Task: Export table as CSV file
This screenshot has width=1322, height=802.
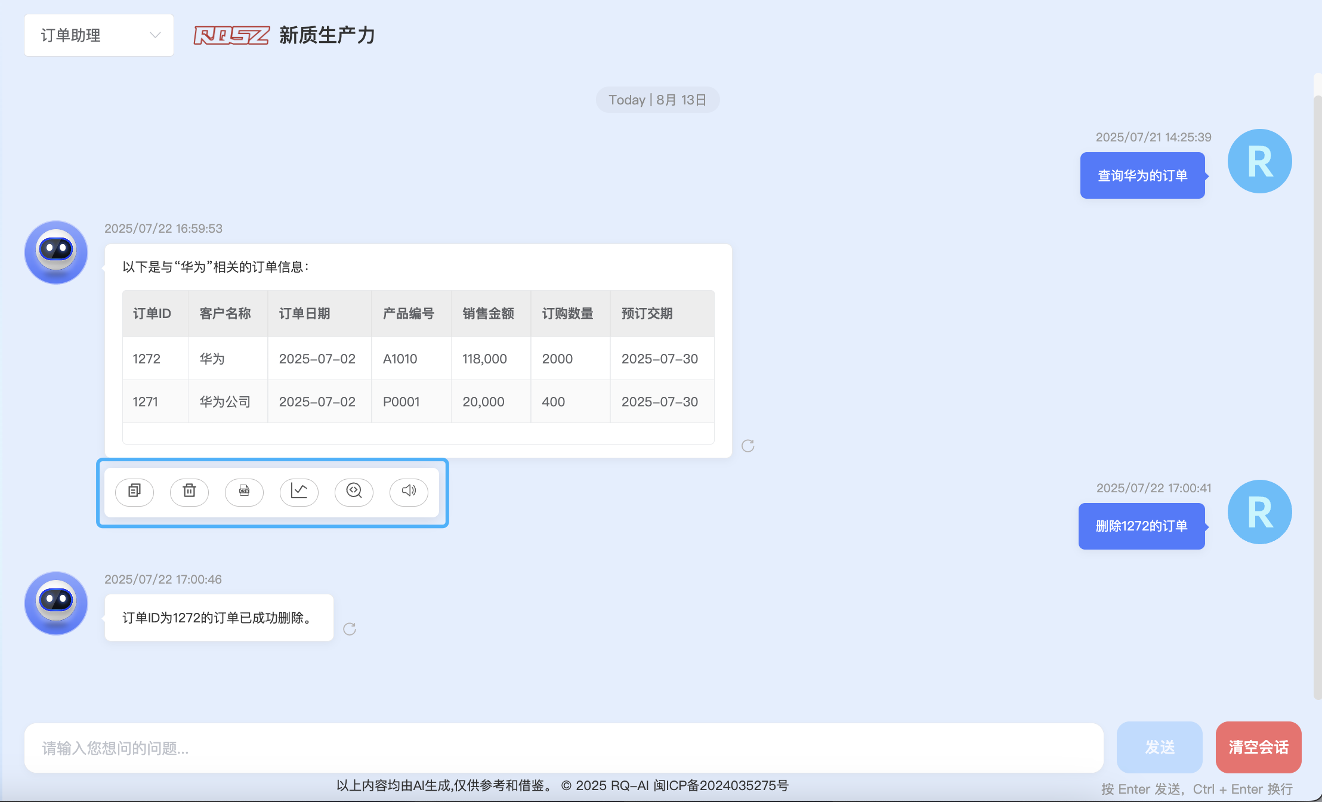Action: coord(244,491)
